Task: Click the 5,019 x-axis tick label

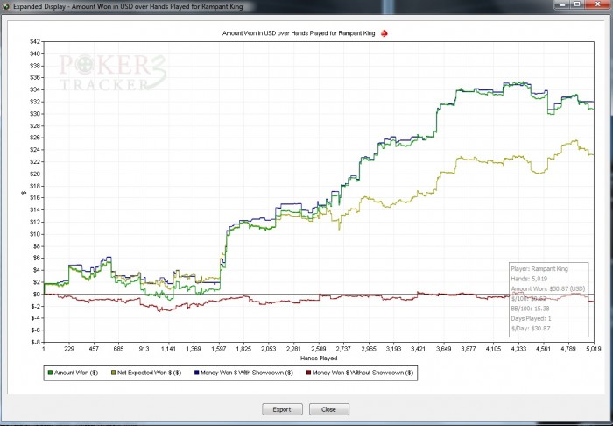Action: (594, 349)
